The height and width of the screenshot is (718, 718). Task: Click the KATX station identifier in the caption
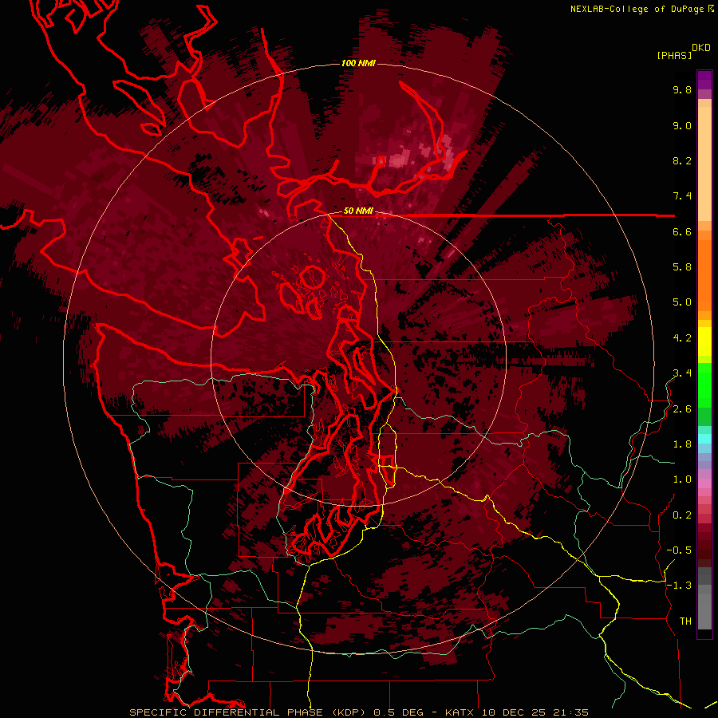tap(460, 712)
